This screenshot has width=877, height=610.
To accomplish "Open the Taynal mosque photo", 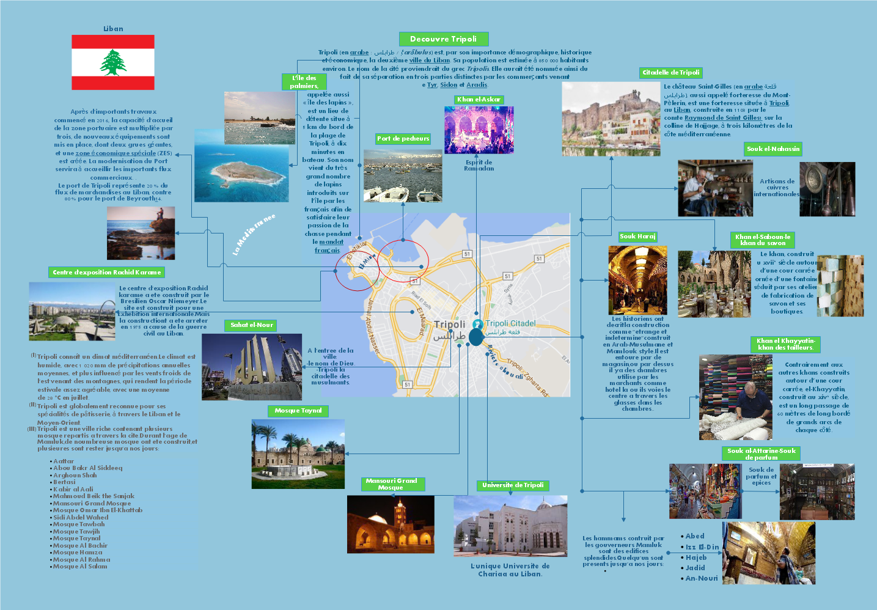I will click(298, 454).
